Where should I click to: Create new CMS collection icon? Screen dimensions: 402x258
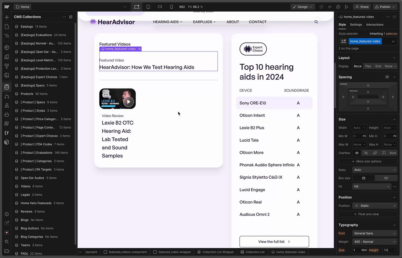(71, 17)
